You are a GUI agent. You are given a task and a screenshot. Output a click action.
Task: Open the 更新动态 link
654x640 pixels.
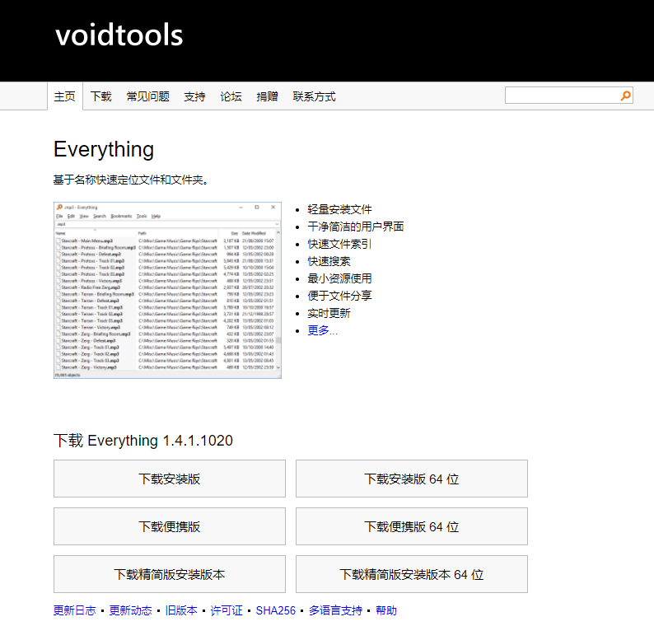[130, 610]
